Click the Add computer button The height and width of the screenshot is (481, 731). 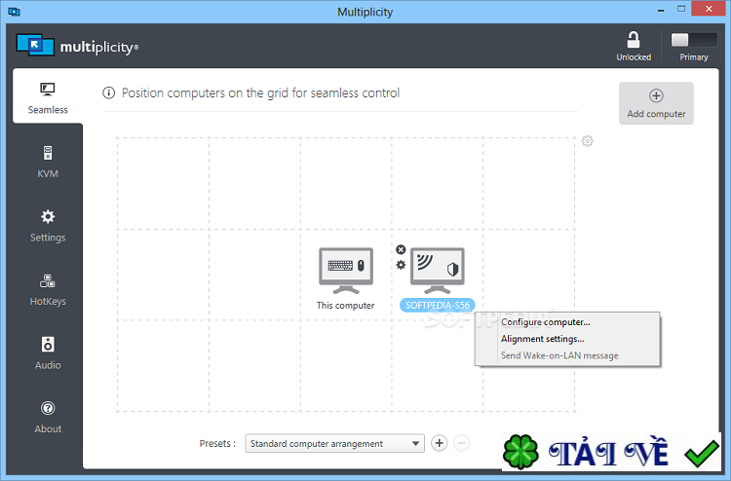[x=656, y=103]
